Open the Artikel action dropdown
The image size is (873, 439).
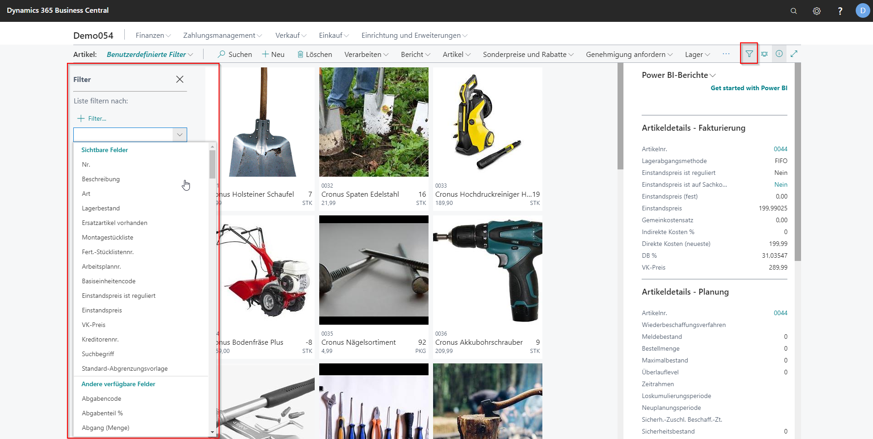(x=457, y=54)
